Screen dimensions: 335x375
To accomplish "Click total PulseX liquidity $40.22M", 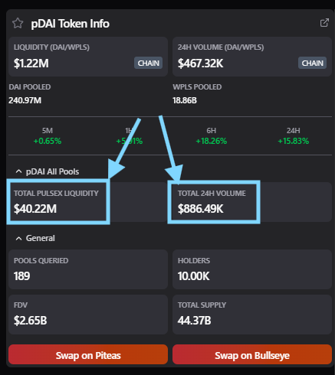I will coord(35,209).
